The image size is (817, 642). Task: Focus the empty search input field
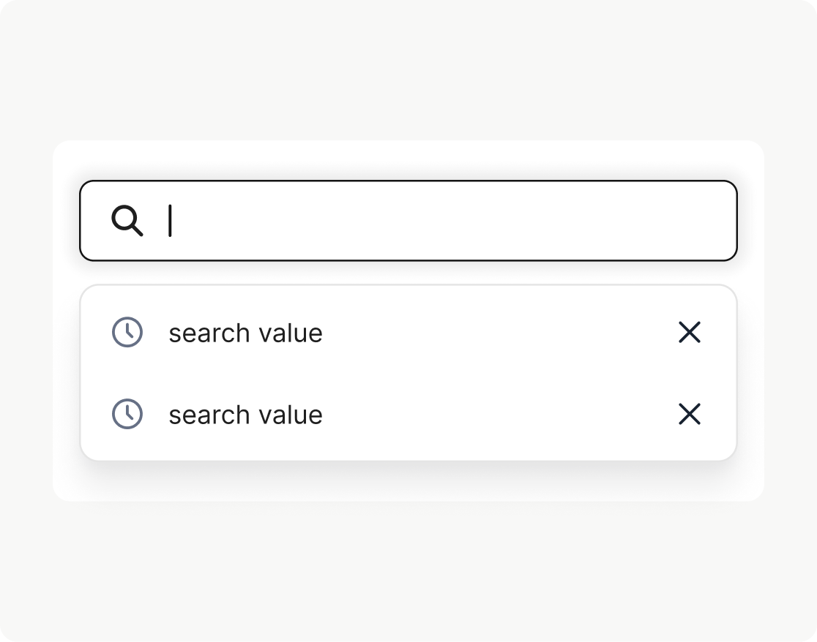tap(439, 221)
